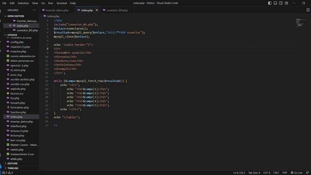This screenshot has height=175, width=311.
Task: Split the editor to the right
Action: coord(308,10)
